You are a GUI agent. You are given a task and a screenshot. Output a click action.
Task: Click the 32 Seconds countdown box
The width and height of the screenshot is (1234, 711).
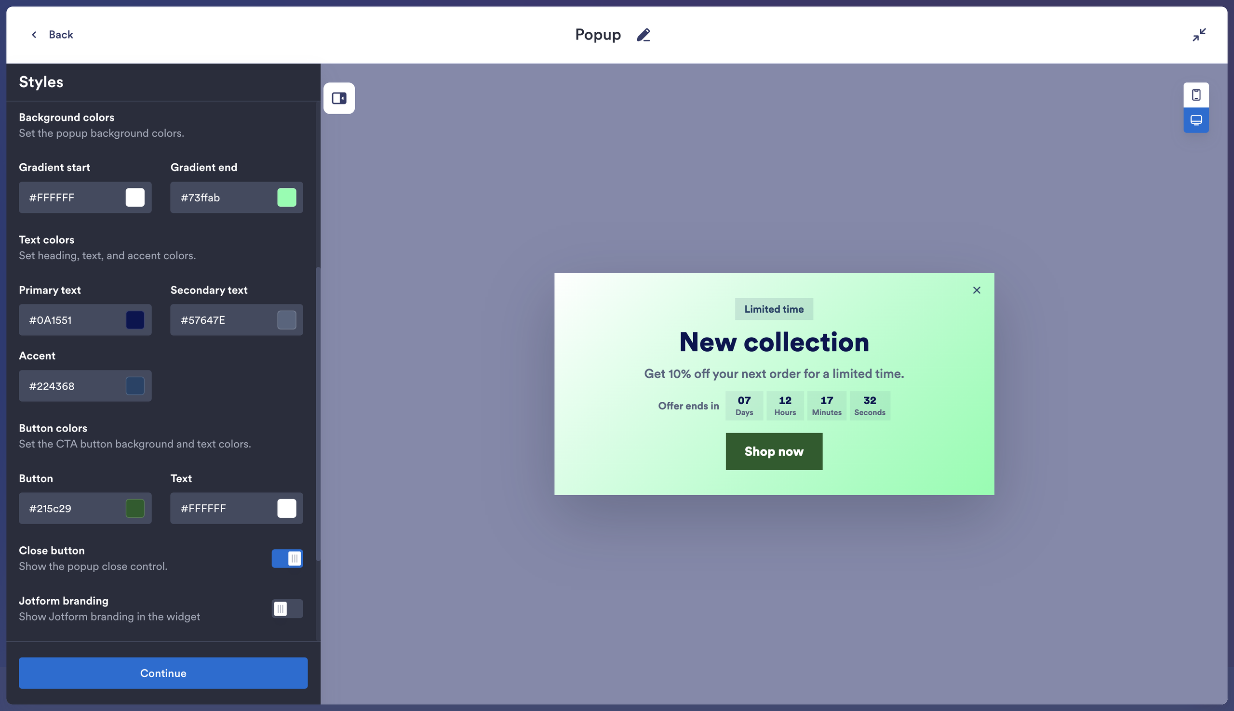[x=870, y=405]
